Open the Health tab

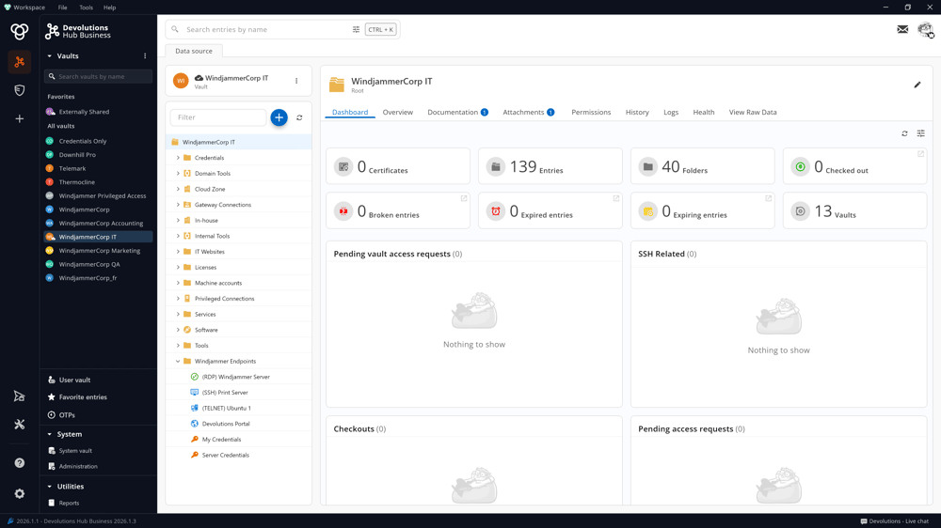tap(703, 112)
